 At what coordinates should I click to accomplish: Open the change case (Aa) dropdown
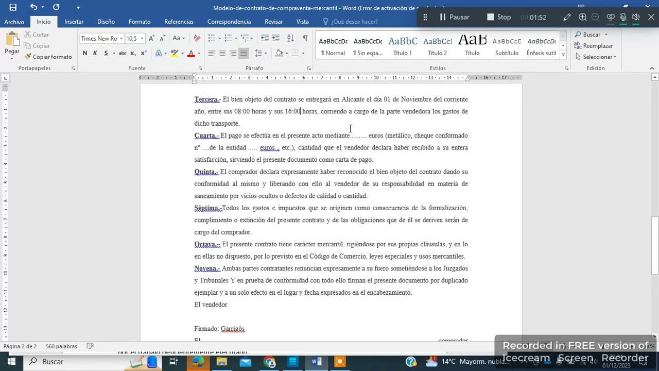(179, 39)
